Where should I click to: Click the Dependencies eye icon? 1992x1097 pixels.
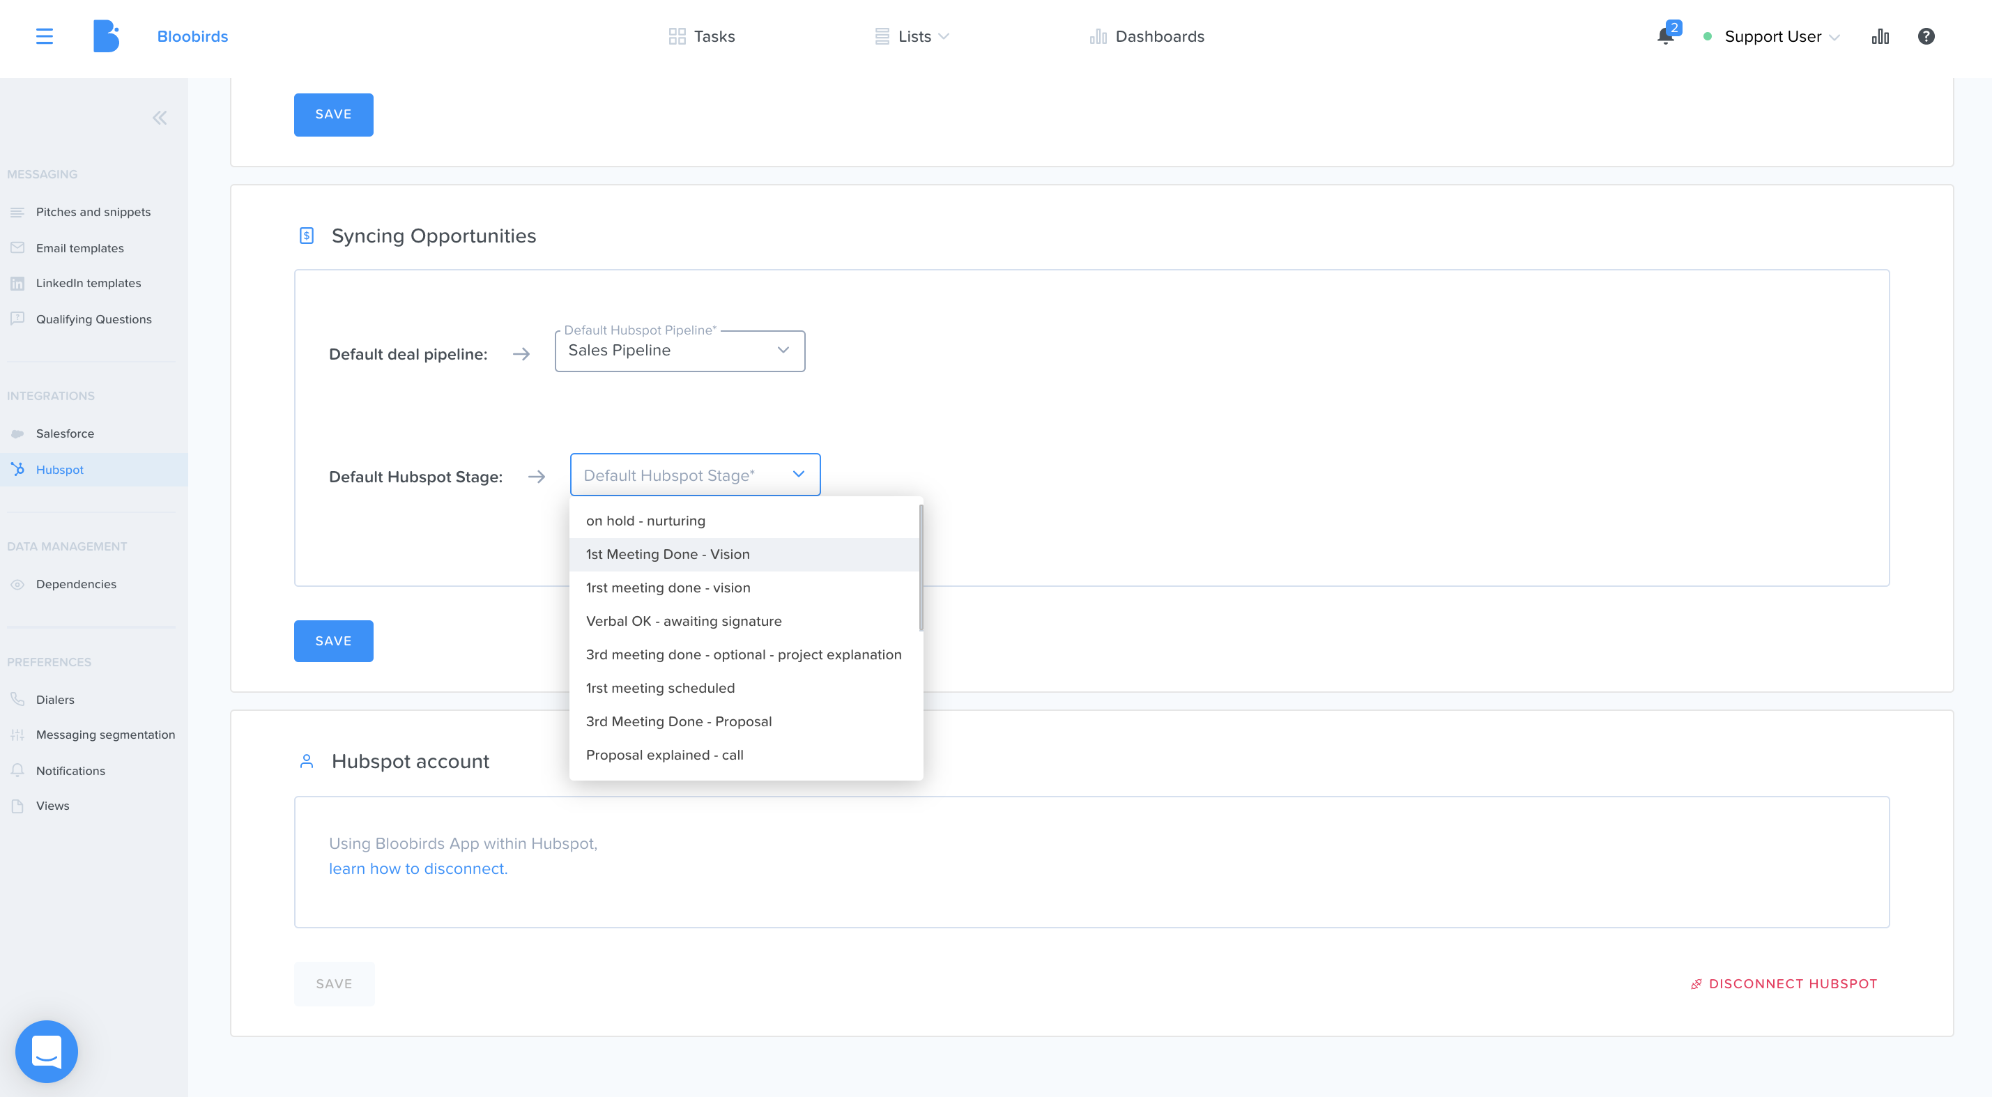click(17, 585)
